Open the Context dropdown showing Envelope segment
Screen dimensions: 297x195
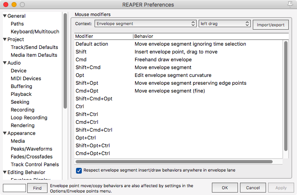(x=145, y=23)
